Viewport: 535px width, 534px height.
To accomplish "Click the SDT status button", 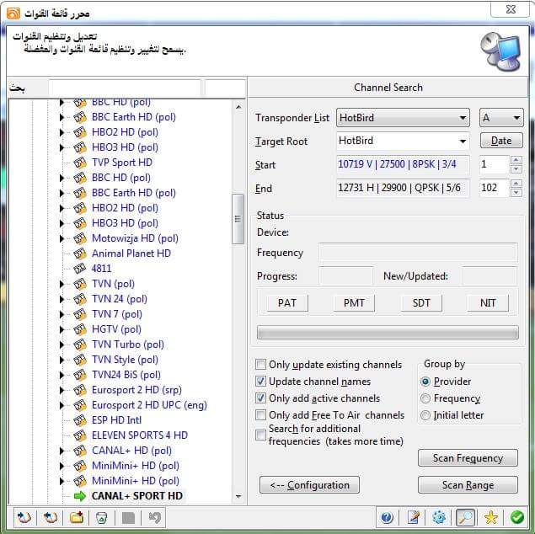I will coord(421,303).
